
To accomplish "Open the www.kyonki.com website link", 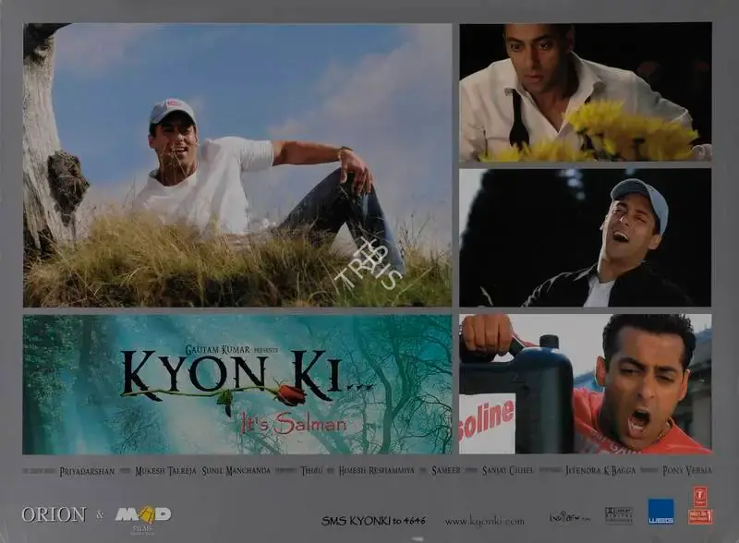I will tap(484, 521).
